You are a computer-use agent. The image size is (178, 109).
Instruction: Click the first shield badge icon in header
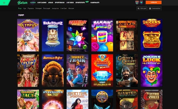point(137,2)
